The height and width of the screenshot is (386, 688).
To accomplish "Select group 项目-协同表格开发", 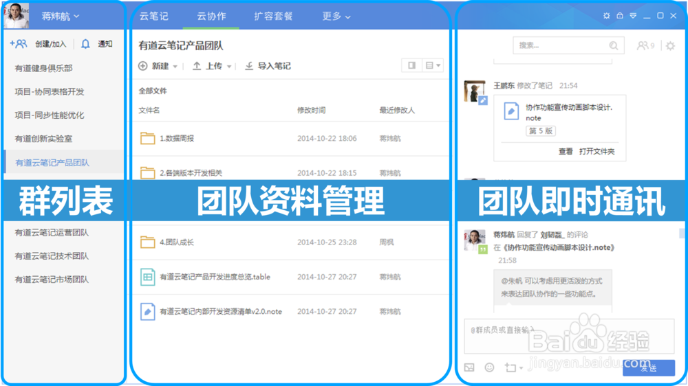I will 49,91.
